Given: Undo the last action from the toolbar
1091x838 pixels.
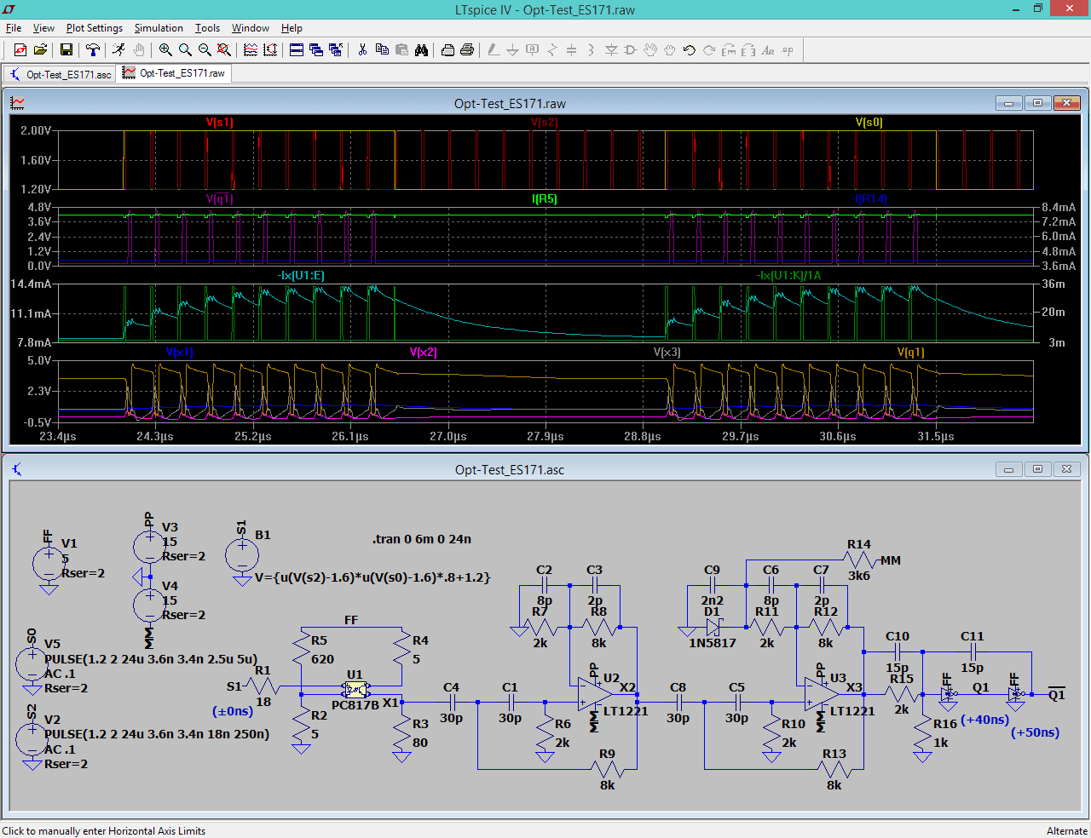Looking at the screenshot, I should pyautogui.click(x=688, y=50).
